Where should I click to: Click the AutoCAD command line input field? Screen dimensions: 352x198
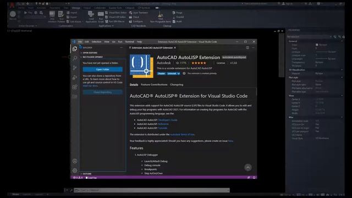152,190
